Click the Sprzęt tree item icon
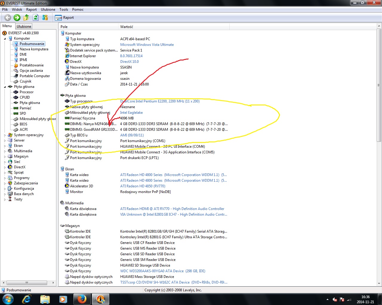 10,172
